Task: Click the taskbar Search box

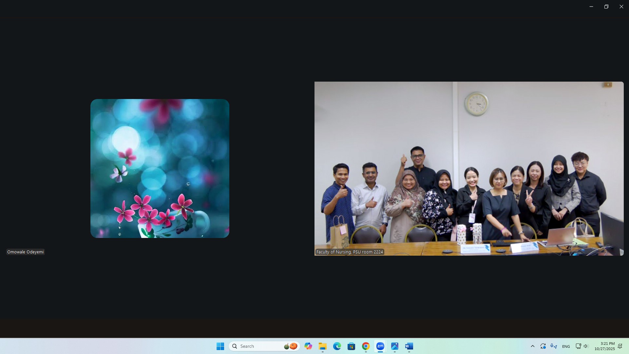Action: pos(259,346)
